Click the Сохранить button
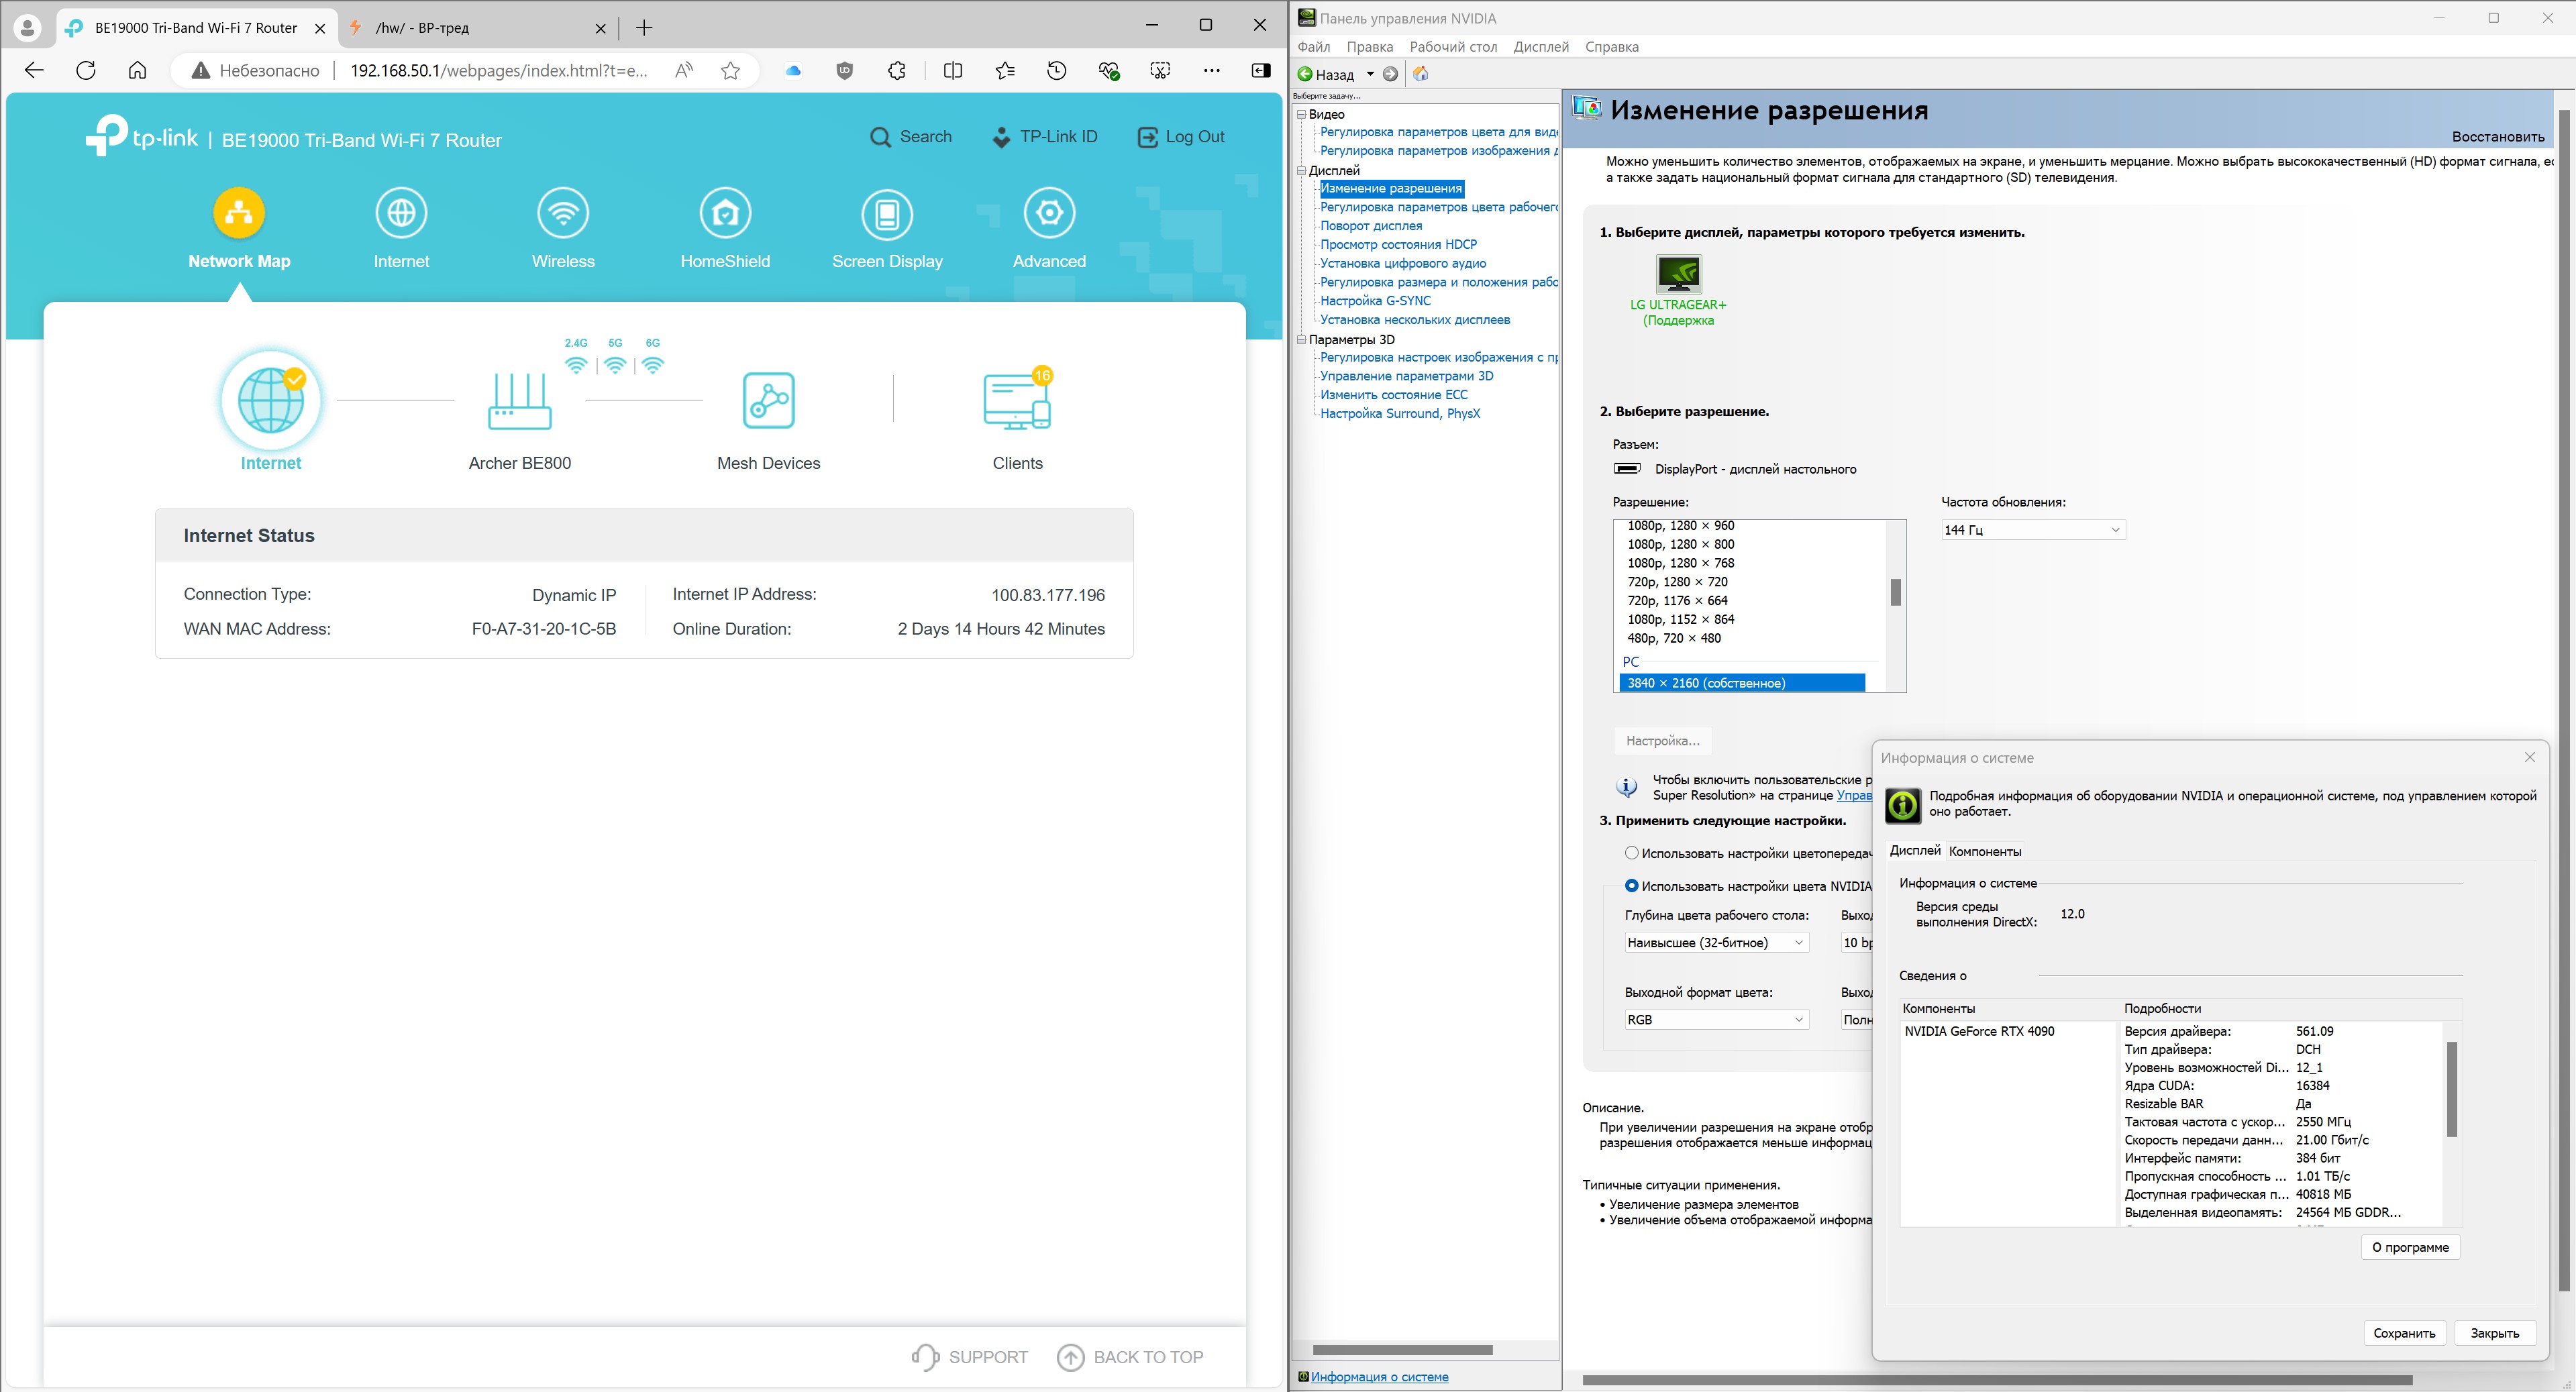 pos(2404,1333)
